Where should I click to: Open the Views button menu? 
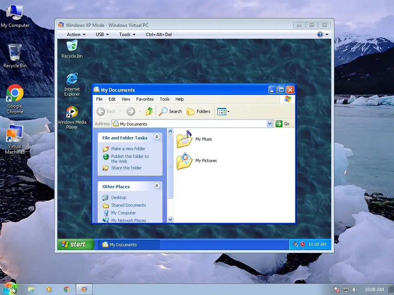(x=223, y=111)
